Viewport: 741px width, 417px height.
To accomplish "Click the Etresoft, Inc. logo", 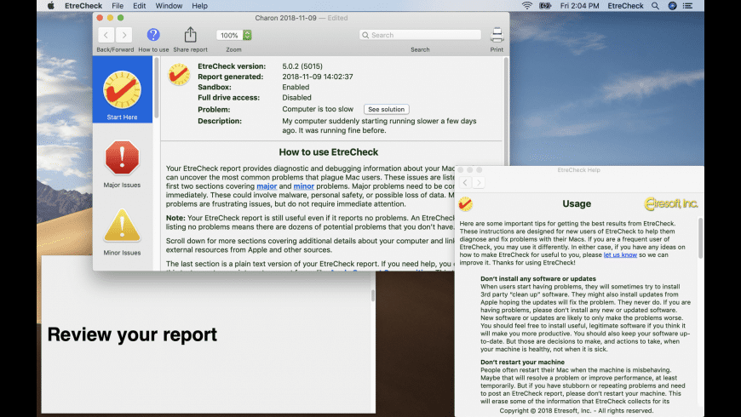I will 671,203.
